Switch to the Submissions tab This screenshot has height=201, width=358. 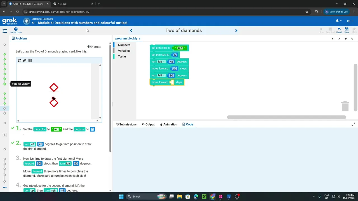pyautogui.click(x=126, y=125)
